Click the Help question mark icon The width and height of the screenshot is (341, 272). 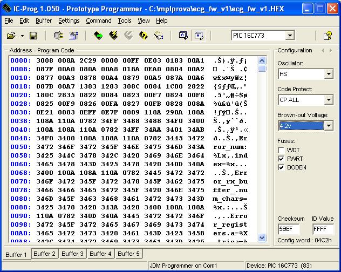click(327, 36)
